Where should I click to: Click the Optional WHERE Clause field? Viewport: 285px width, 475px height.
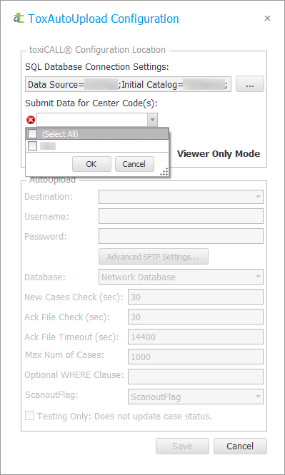[196, 377]
